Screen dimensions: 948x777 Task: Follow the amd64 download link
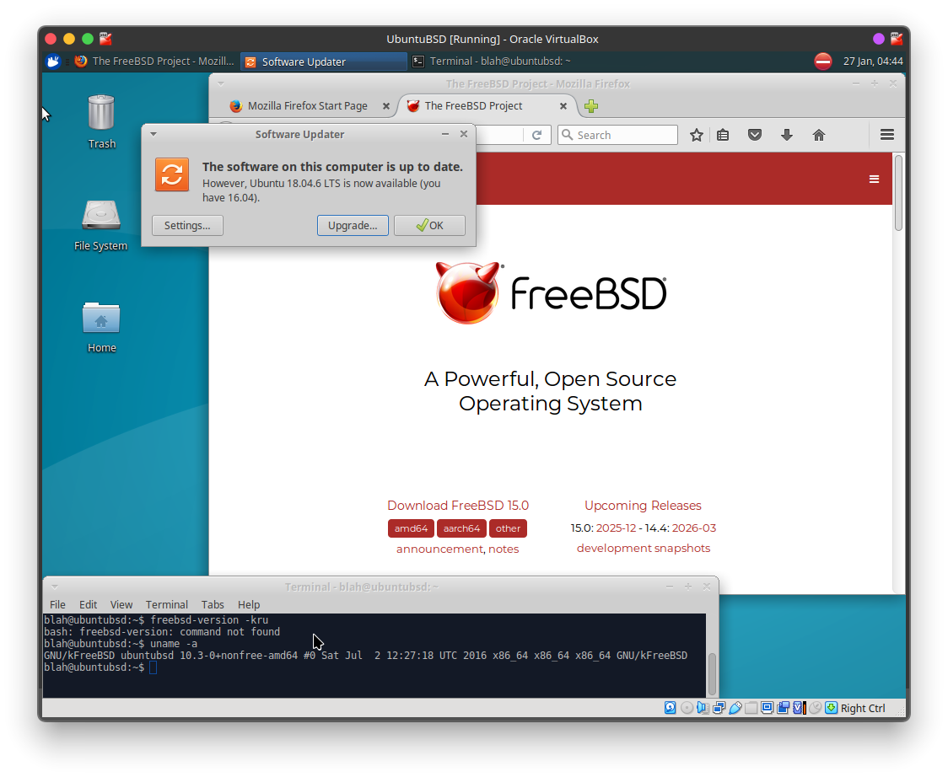point(411,528)
